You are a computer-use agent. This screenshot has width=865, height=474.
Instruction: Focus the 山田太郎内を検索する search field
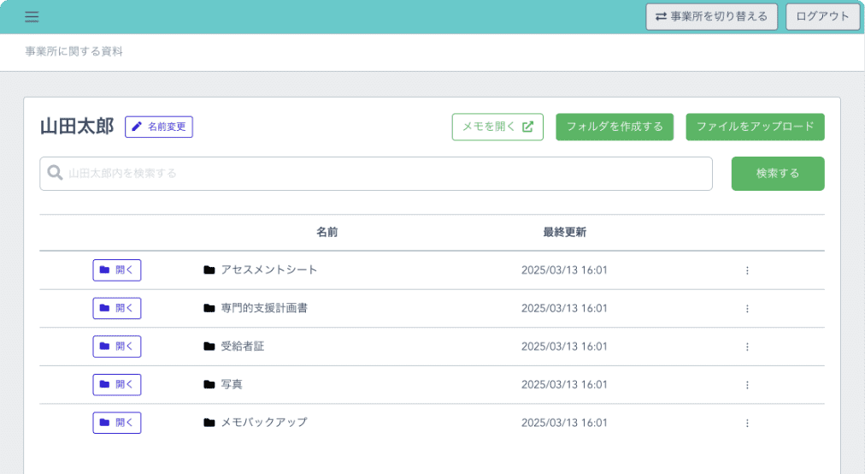tap(376, 174)
